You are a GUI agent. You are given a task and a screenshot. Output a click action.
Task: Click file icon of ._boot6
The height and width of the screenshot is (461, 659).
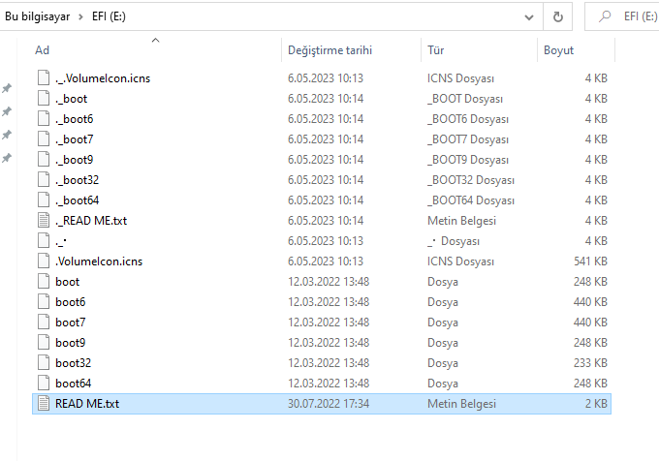44,118
